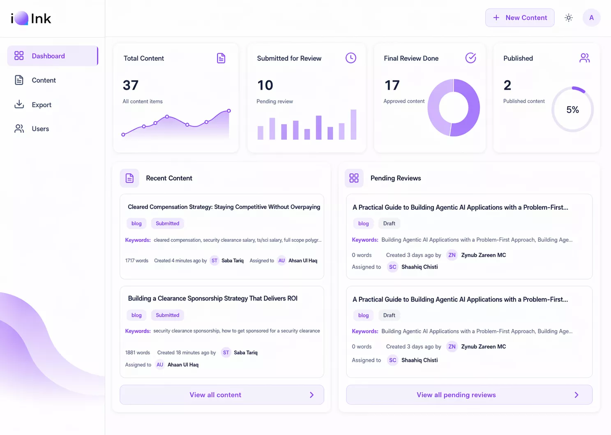Click the checkmark icon on Final Review Done
The height and width of the screenshot is (435, 611).
click(470, 58)
